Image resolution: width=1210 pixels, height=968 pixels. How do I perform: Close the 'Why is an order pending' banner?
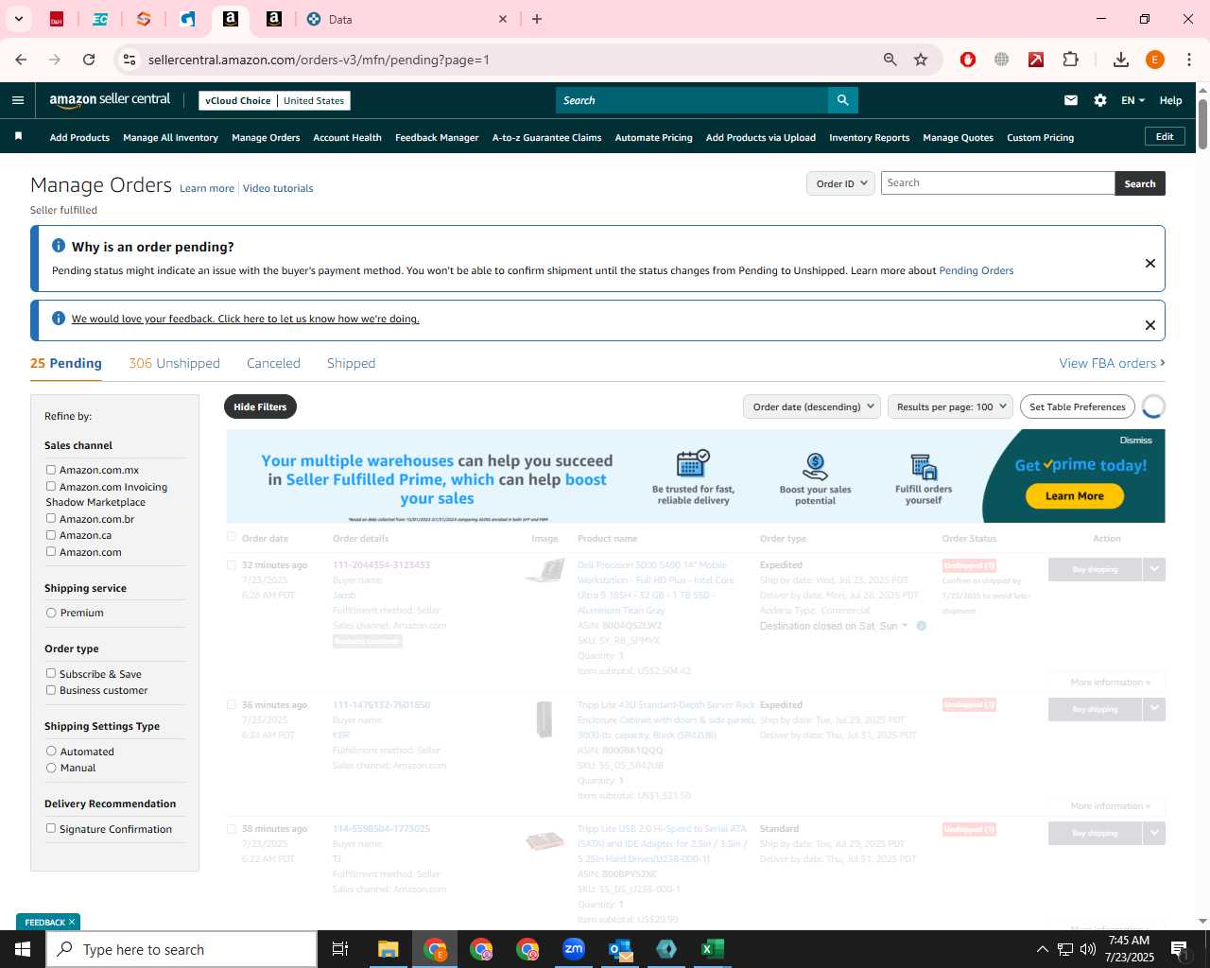pos(1150,264)
